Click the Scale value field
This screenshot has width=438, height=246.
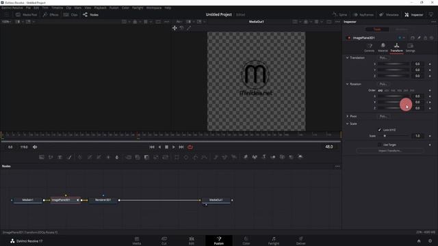click(x=417, y=136)
